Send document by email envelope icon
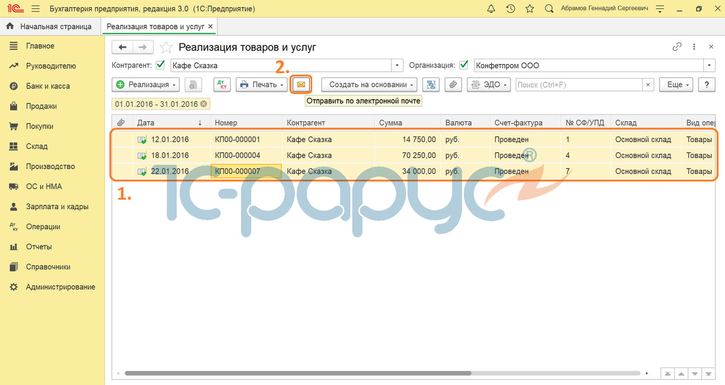 (301, 85)
